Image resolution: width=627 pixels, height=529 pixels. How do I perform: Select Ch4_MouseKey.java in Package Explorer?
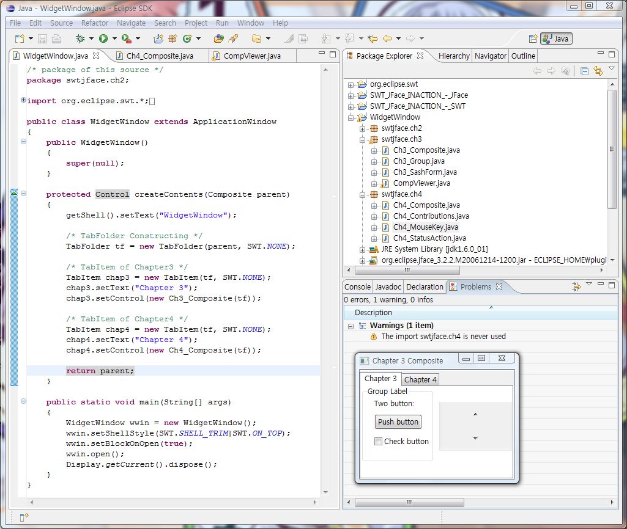425,227
